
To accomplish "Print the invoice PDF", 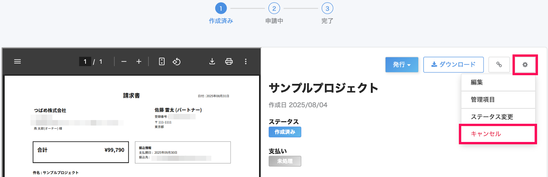I will pos(229,61).
